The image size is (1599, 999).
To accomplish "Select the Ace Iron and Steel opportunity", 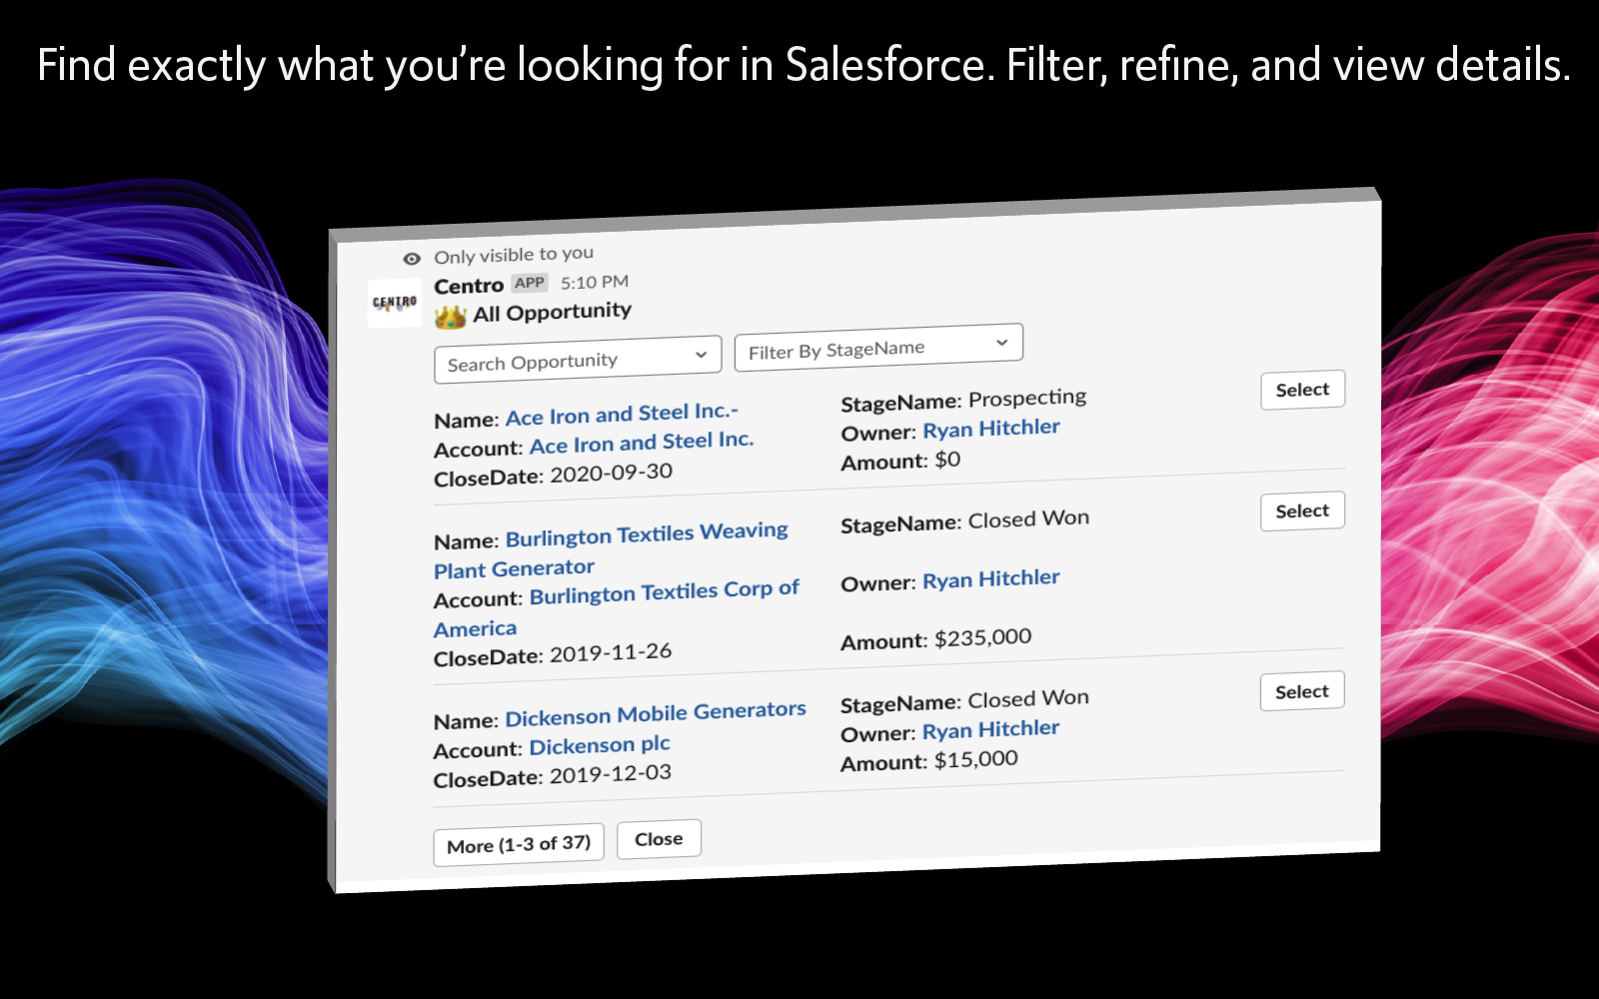I will 1302,390.
